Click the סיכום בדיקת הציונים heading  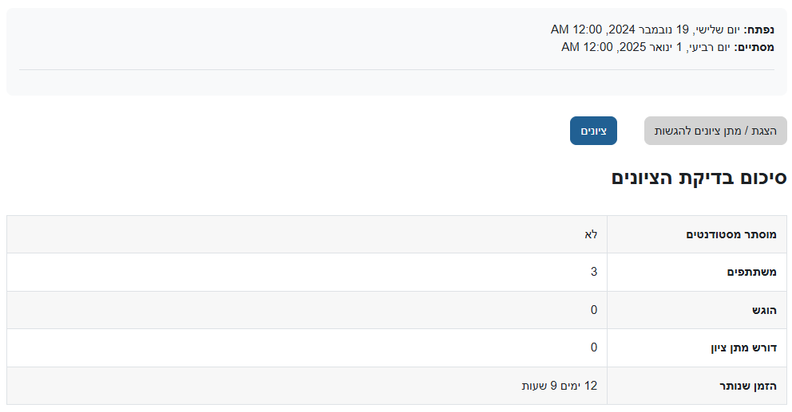pos(699,179)
